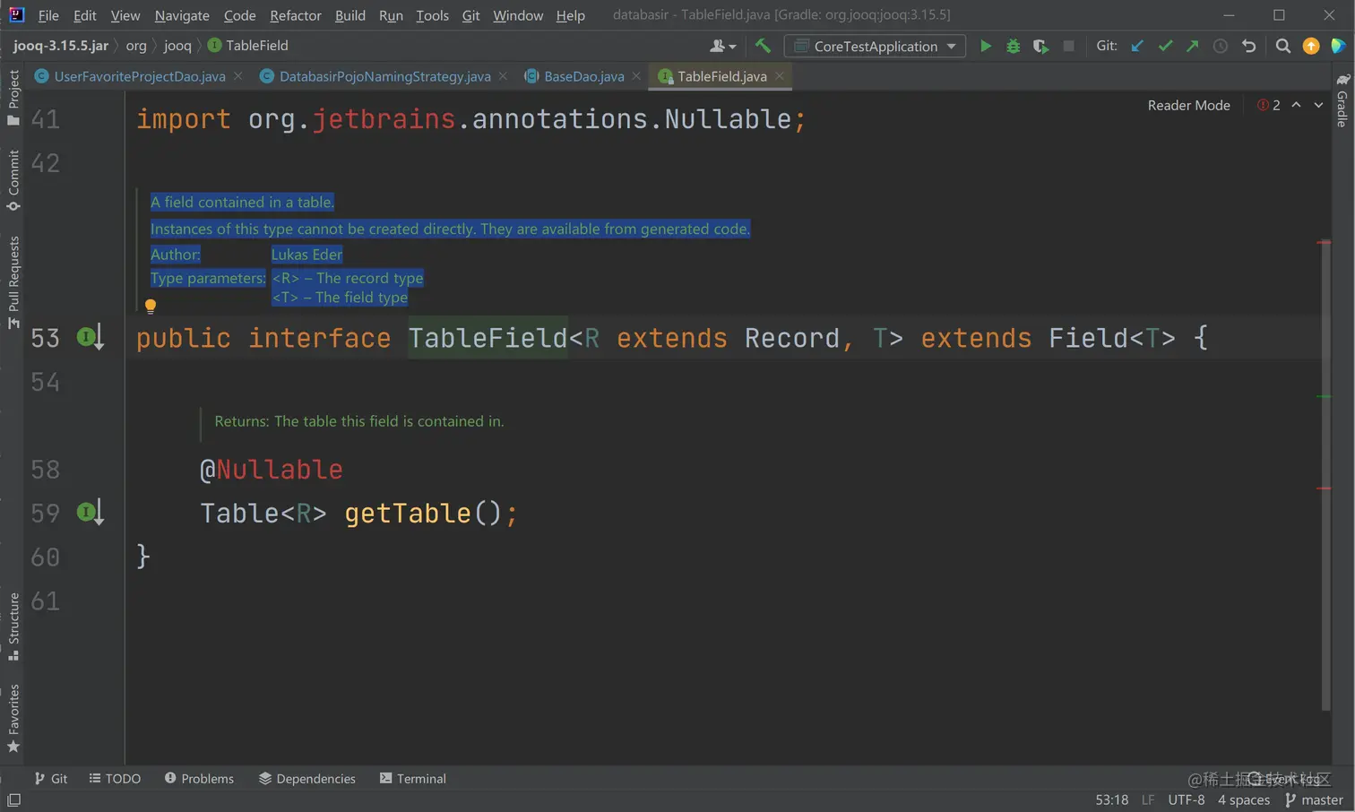Image resolution: width=1355 pixels, height=812 pixels.
Task: Click the implementations gutter icon on line 59
Action: (90, 513)
